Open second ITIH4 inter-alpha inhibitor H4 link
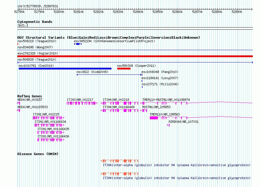261x187 pixels. click(x=177, y=178)
